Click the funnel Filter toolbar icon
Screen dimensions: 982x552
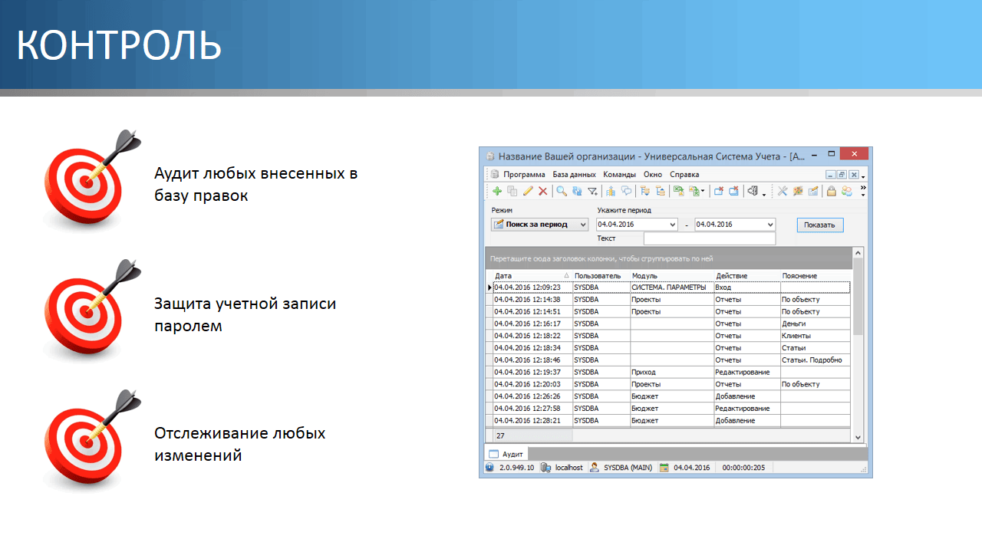point(592,191)
